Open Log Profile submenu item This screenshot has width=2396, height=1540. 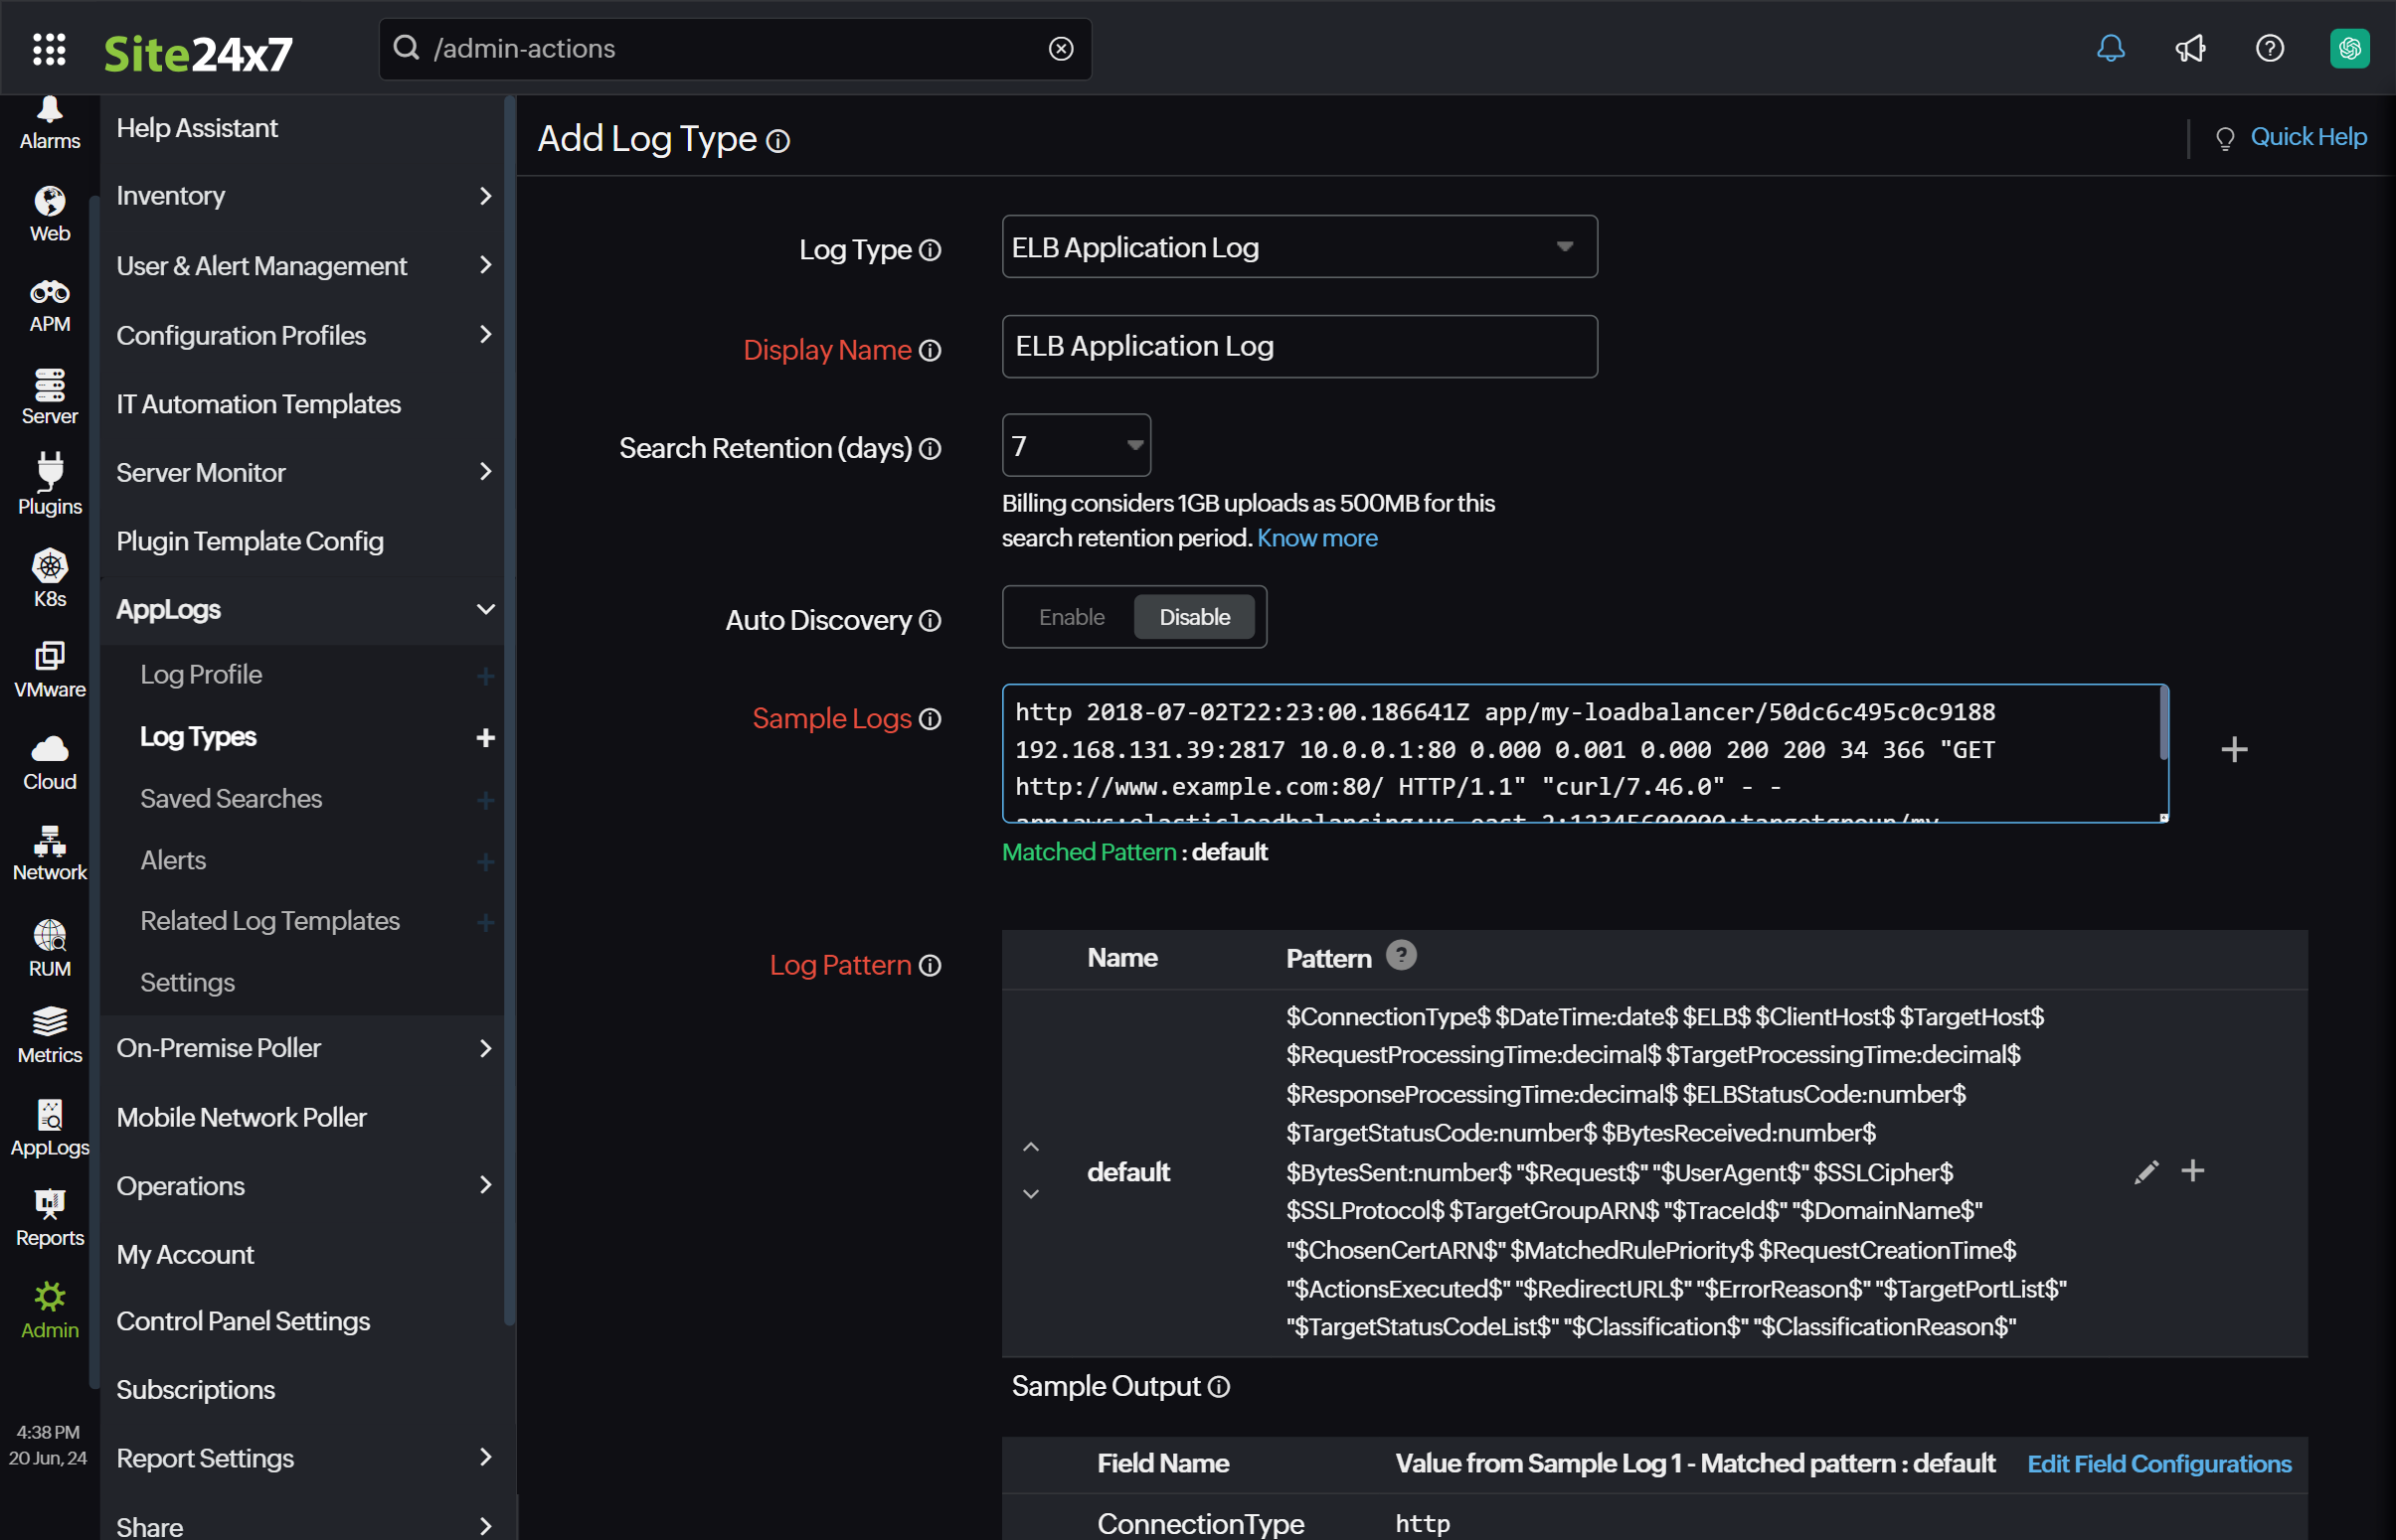coord(201,675)
